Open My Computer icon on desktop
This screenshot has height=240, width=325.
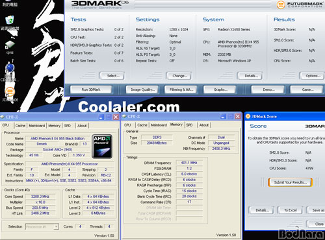pos(10,3)
